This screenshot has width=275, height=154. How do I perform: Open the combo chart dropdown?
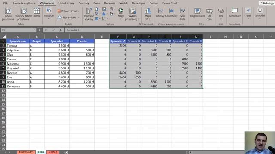click(112, 14)
